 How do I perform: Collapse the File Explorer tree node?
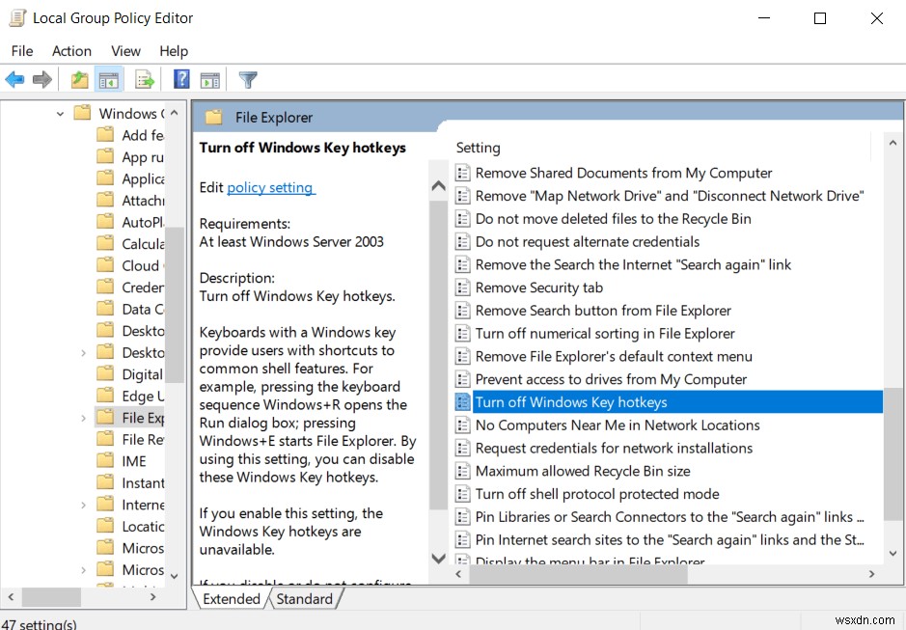83,418
